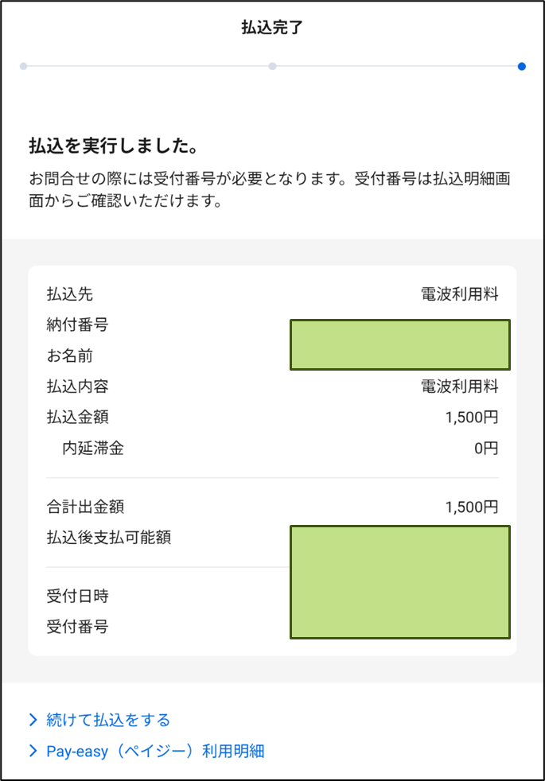Click the 内延滞金 value of 0円
This screenshot has height=781, width=545.
486,449
